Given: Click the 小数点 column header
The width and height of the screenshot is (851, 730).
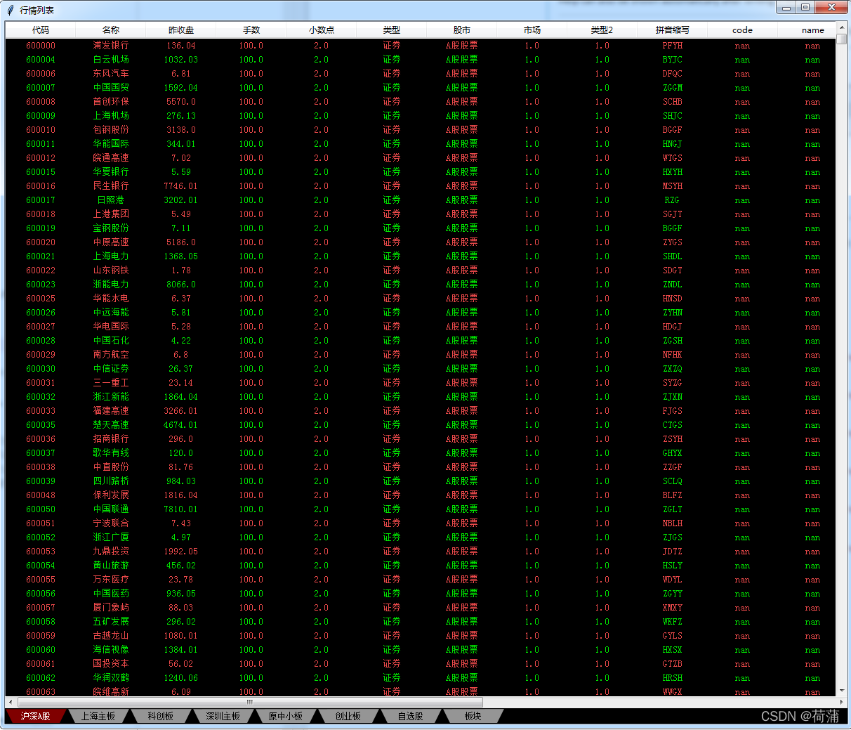Looking at the screenshot, I should pos(322,30).
